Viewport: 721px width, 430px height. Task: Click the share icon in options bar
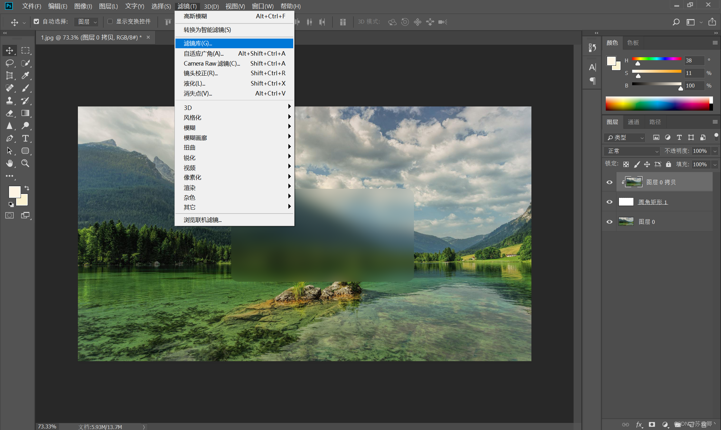click(x=712, y=22)
